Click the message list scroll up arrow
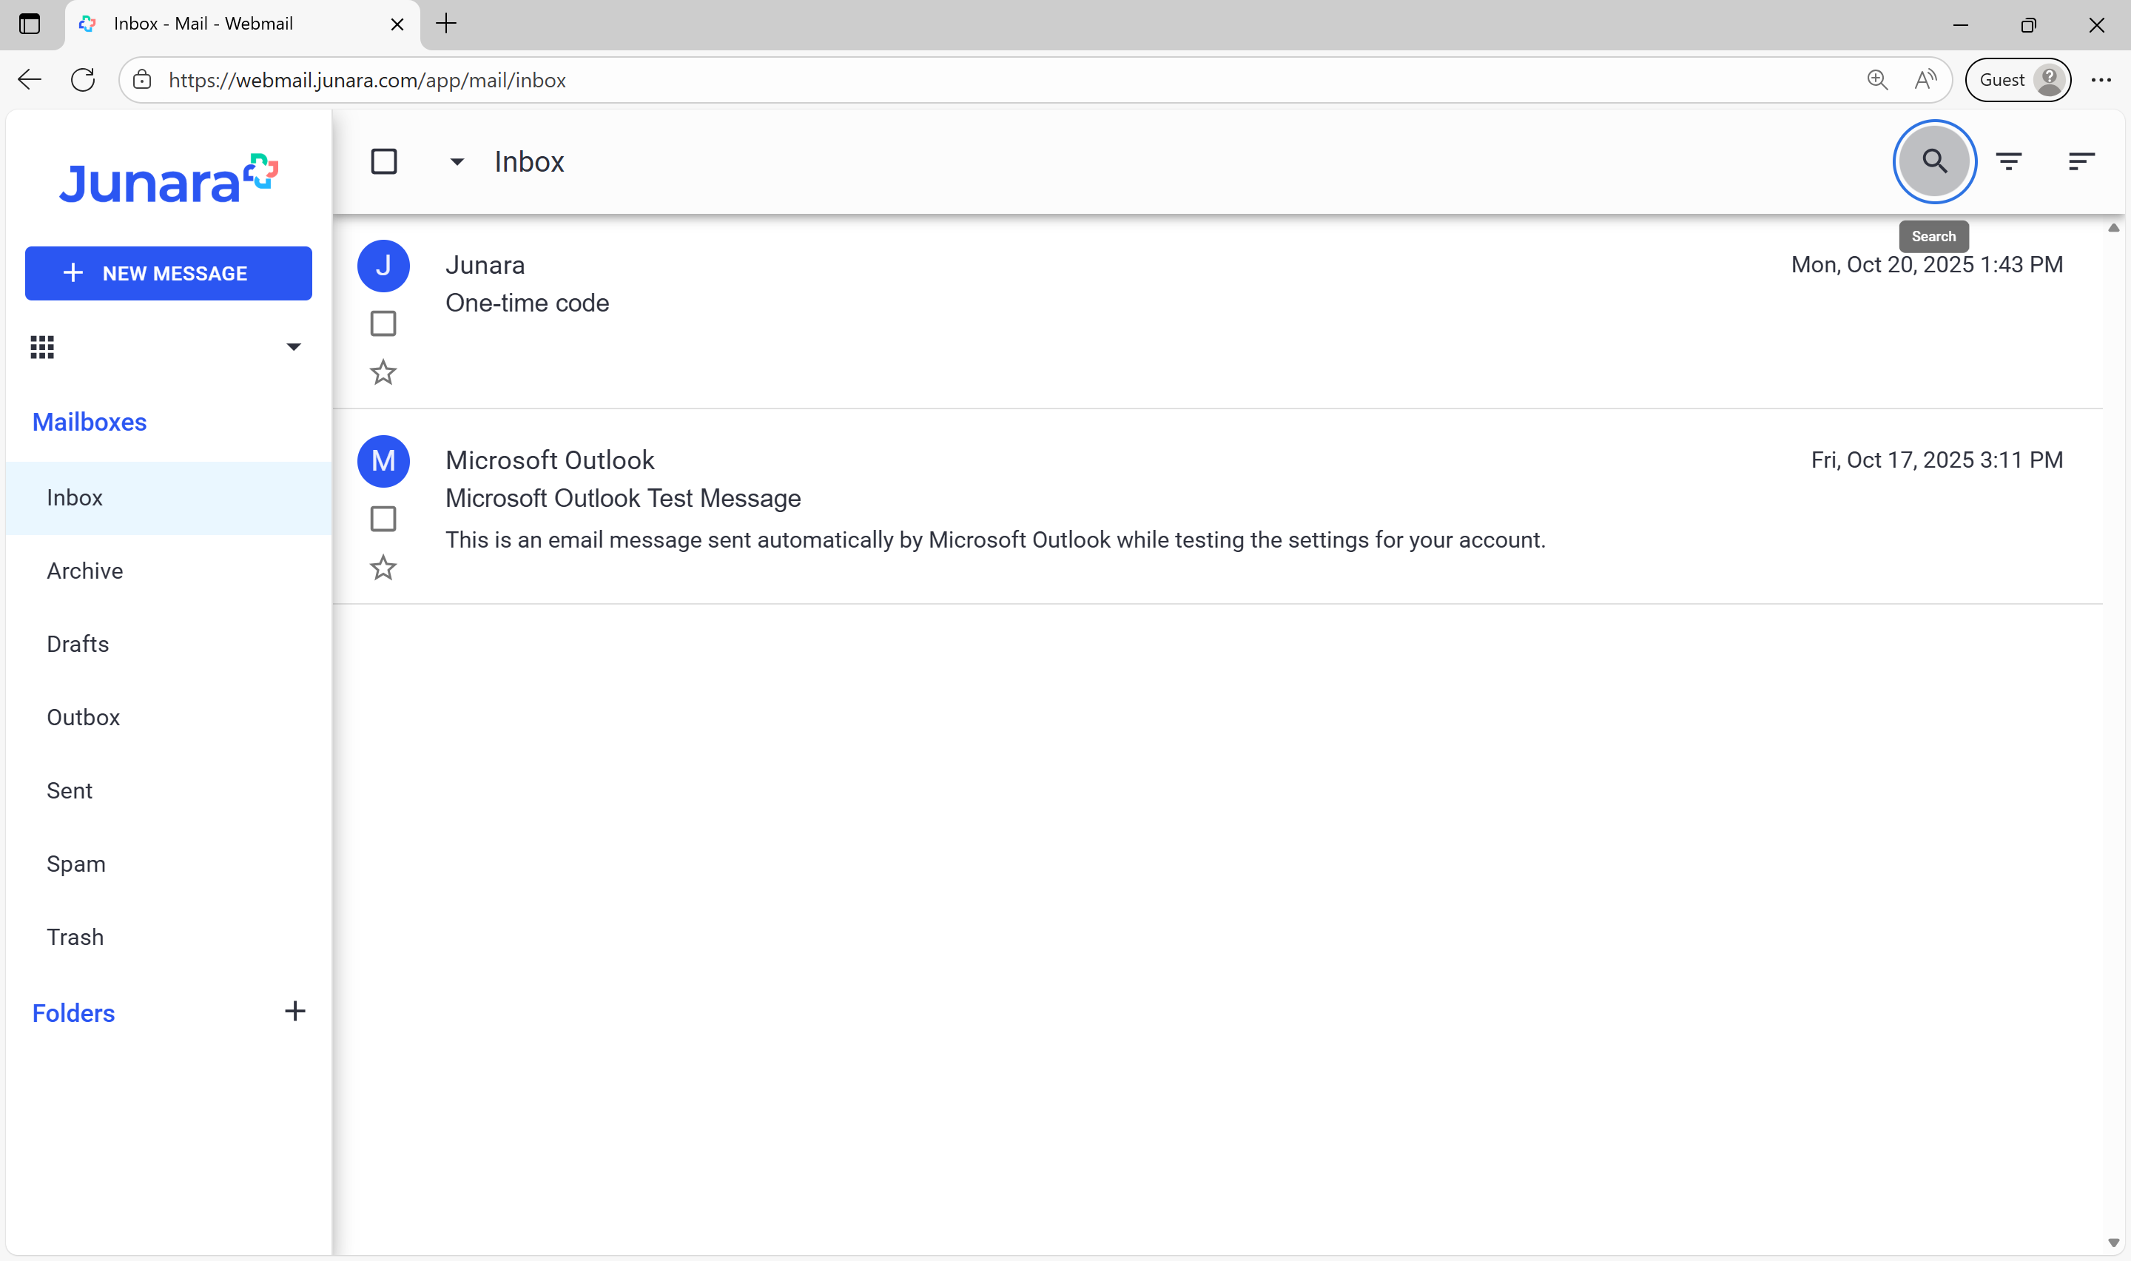The image size is (2131, 1261). tap(2114, 228)
